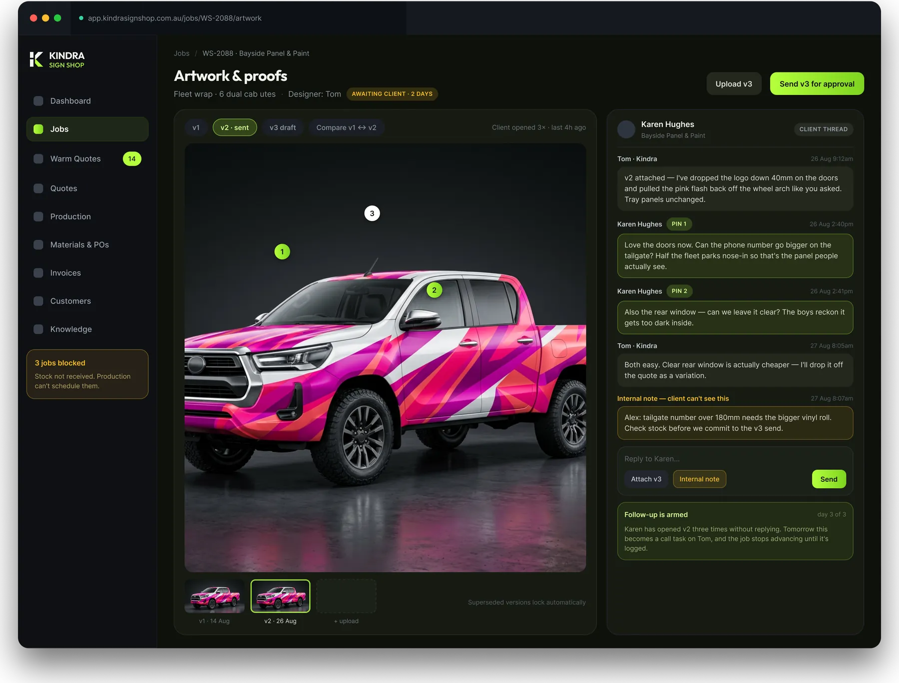Open Customers page
The image size is (899, 683).
(87, 301)
